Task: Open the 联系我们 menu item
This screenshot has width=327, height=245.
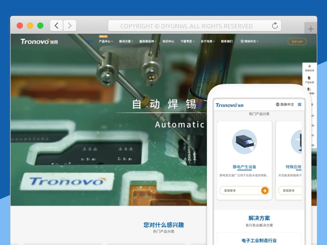Action: tap(227, 41)
